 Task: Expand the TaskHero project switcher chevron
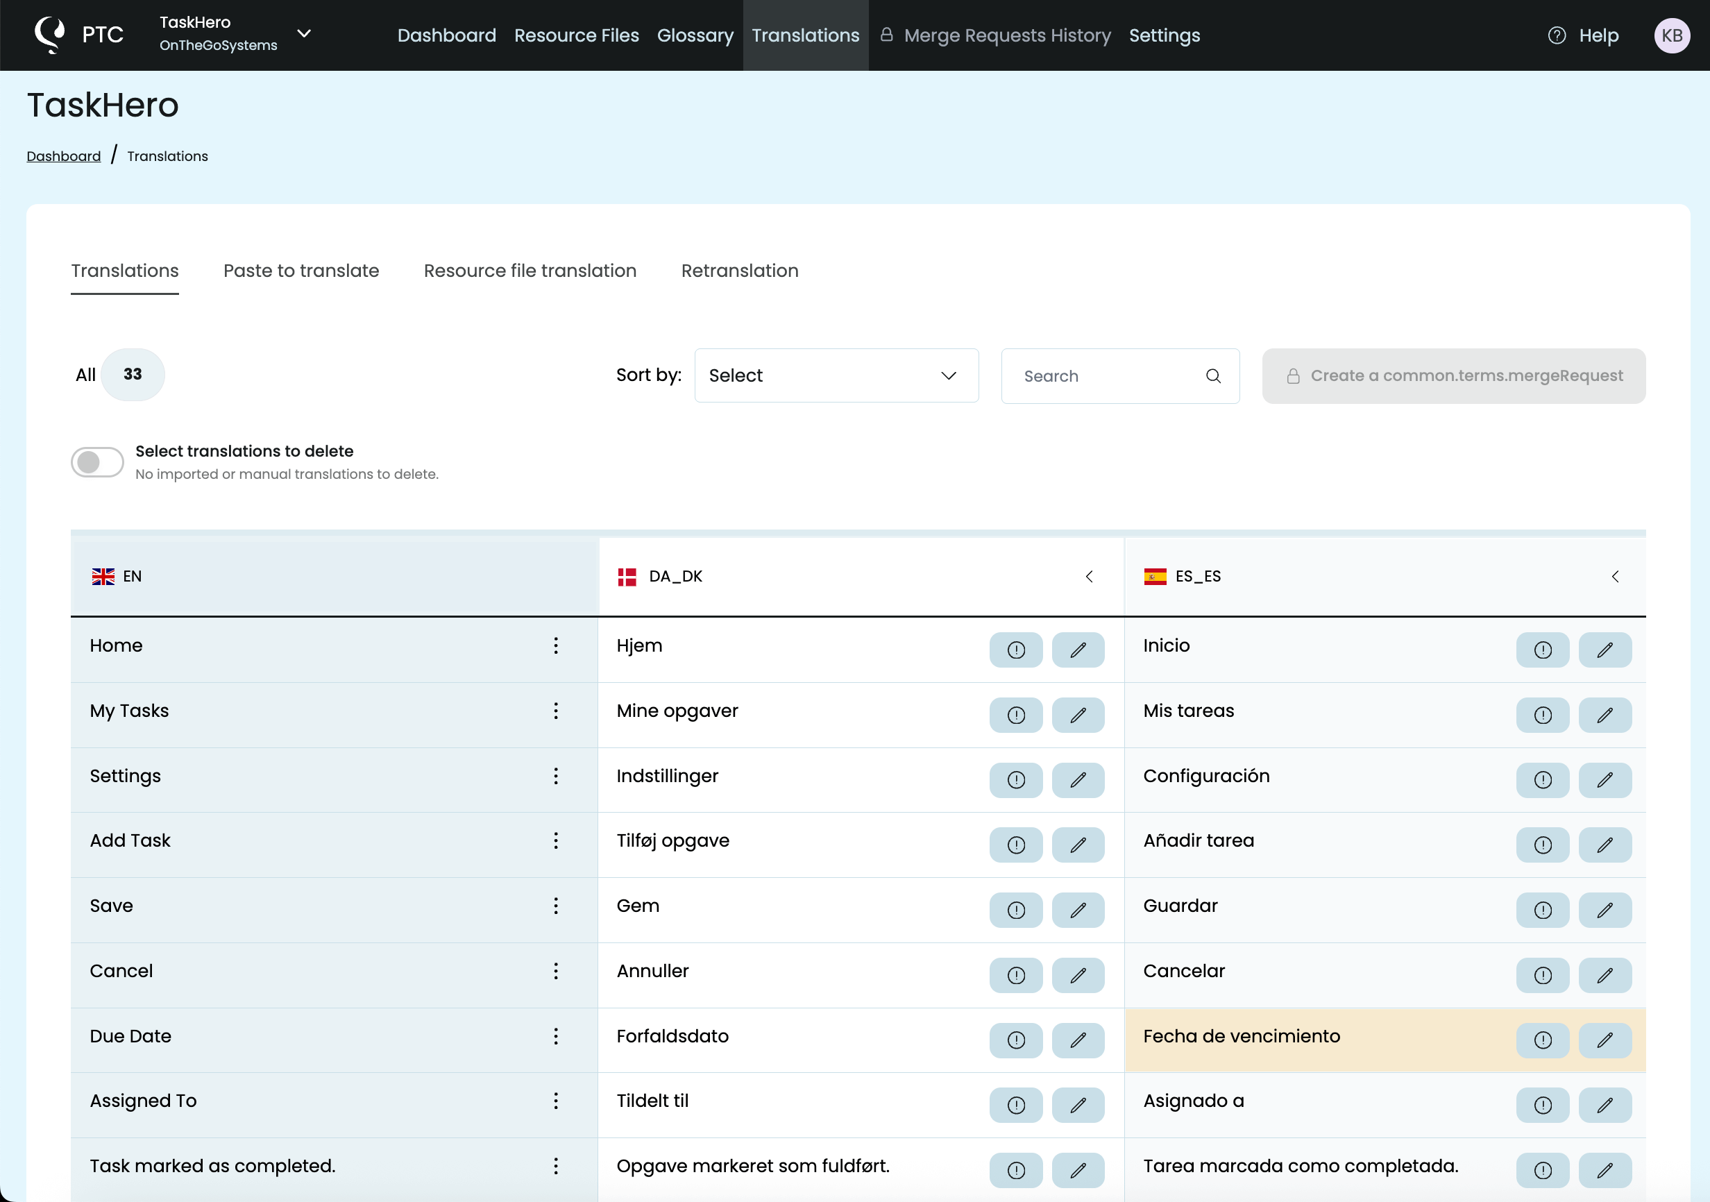tap(304, 33)
